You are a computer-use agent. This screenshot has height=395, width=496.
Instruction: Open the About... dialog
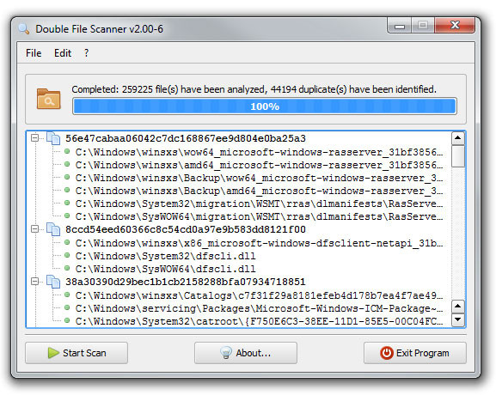coord(246,353)
